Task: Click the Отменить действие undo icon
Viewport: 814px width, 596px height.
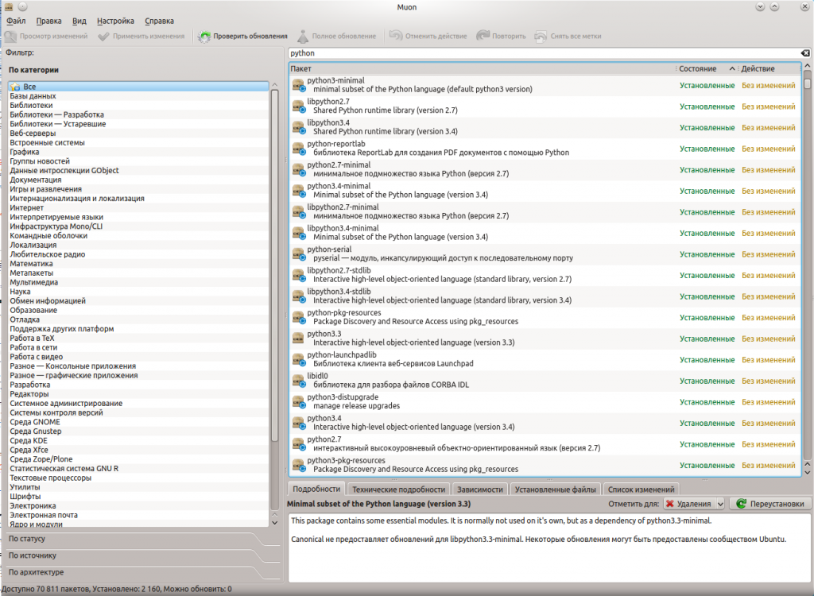Action: click(396, 36)
